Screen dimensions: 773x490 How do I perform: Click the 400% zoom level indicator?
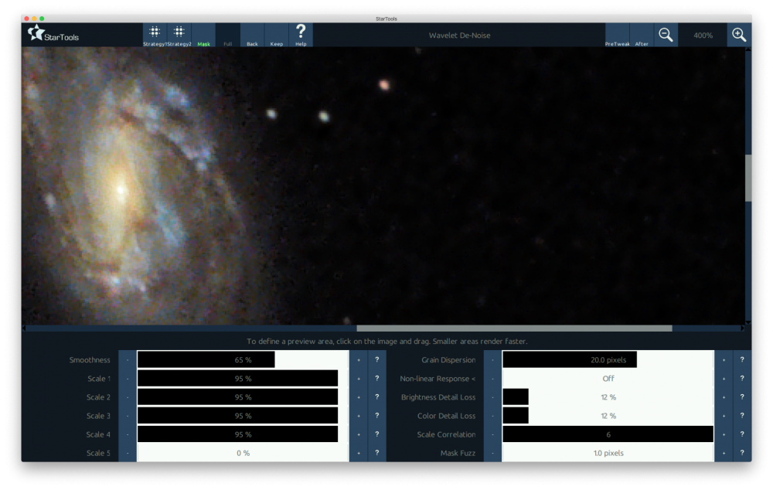[x=703, y=36]
